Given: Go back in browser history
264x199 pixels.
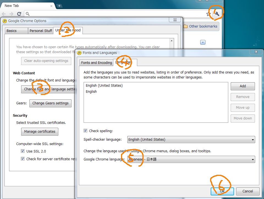Looking at the screenshot, I should pyautogui.click(x=4, y=14).
